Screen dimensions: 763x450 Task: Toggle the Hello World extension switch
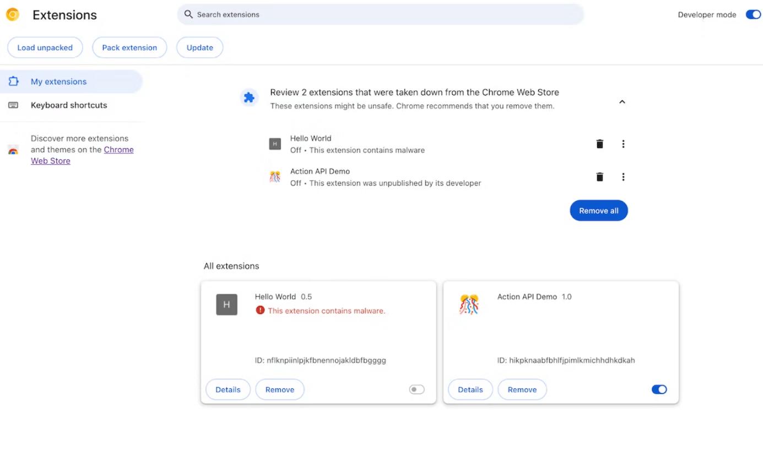click(417, 389)
